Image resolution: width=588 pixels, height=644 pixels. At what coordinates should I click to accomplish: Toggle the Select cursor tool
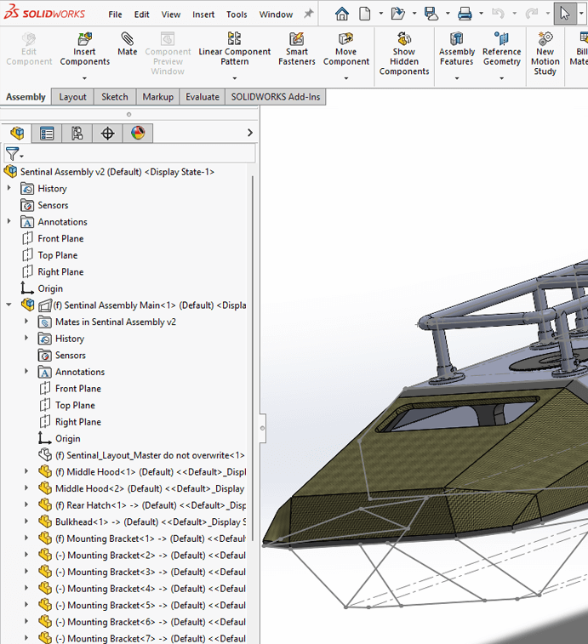pos(564,14)
